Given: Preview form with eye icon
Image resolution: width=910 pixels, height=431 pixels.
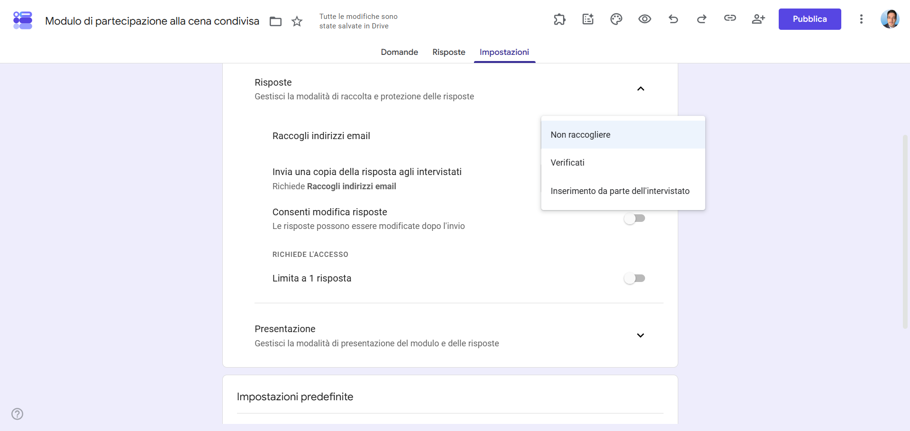Looking at the screenshot, I should (x=645, y=19).
